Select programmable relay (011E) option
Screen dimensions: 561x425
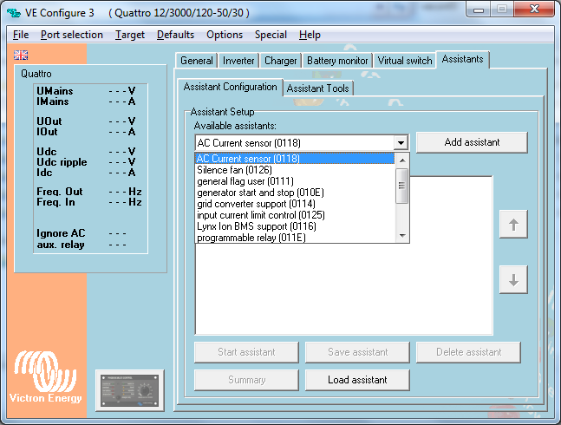click(x=295, y=238)
